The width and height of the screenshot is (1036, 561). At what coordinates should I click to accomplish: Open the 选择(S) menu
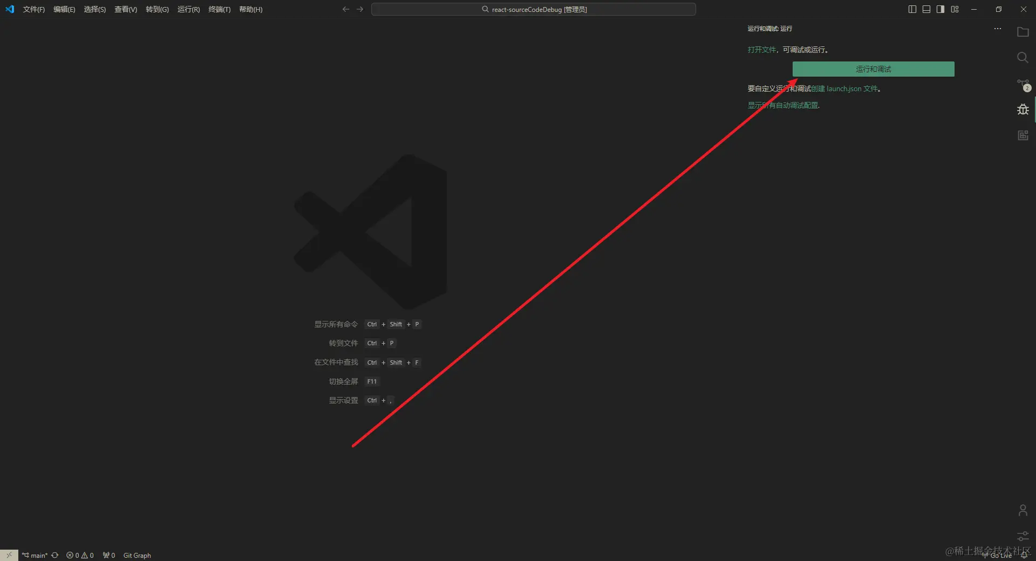coord(94,9)
